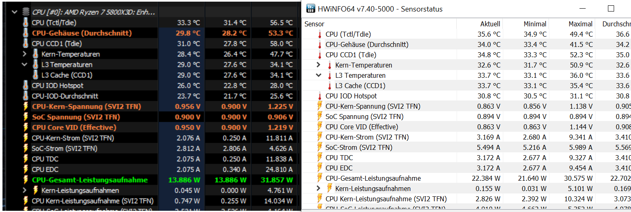
Task: Click lightning icon of CPU TDC in dark window
Action: click(x=26, y=159)
